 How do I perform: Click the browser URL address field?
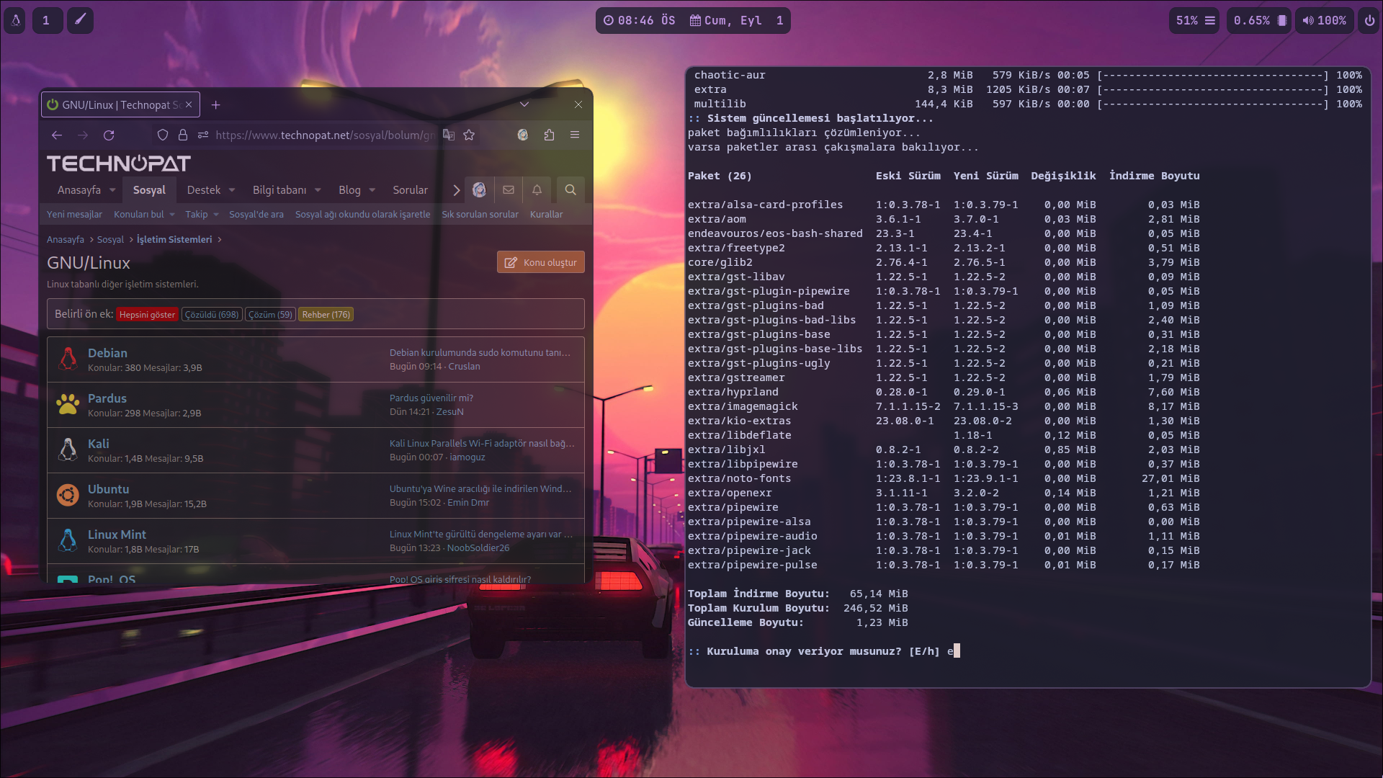coord(324,135)
